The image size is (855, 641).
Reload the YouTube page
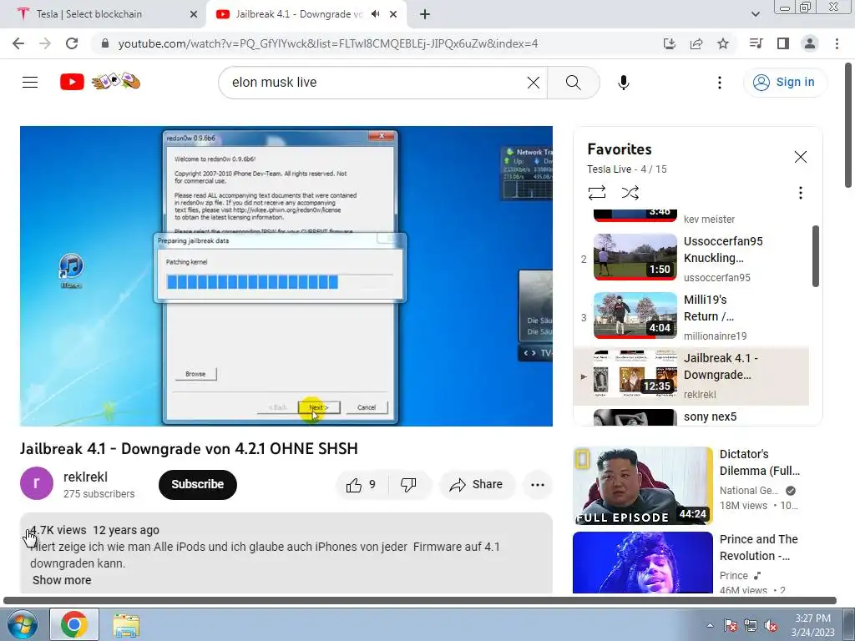click(72, 43)
